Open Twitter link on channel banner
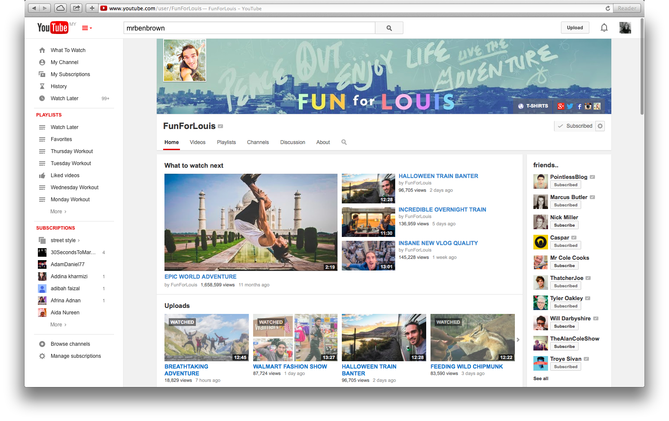 coord(570,106)
